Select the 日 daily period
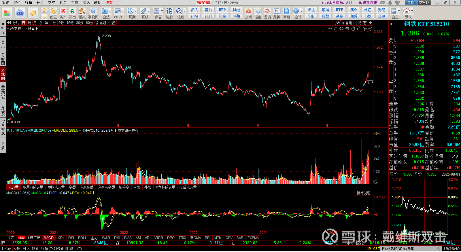The height and width of the screenshot is (252, 461). click(x=24, y=23)
